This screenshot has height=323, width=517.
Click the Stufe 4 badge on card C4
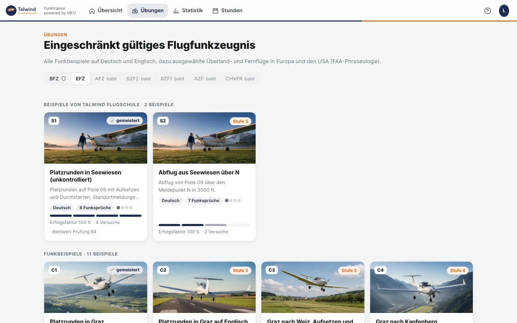click(x=457, y=271)
